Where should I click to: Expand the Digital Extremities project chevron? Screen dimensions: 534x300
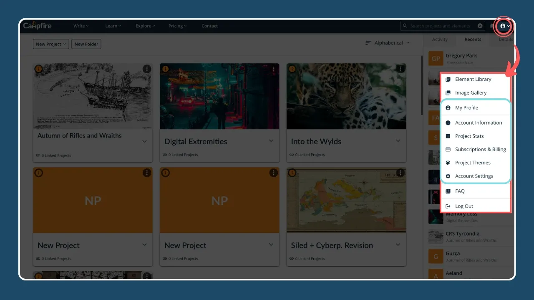(x=271, y=141)
